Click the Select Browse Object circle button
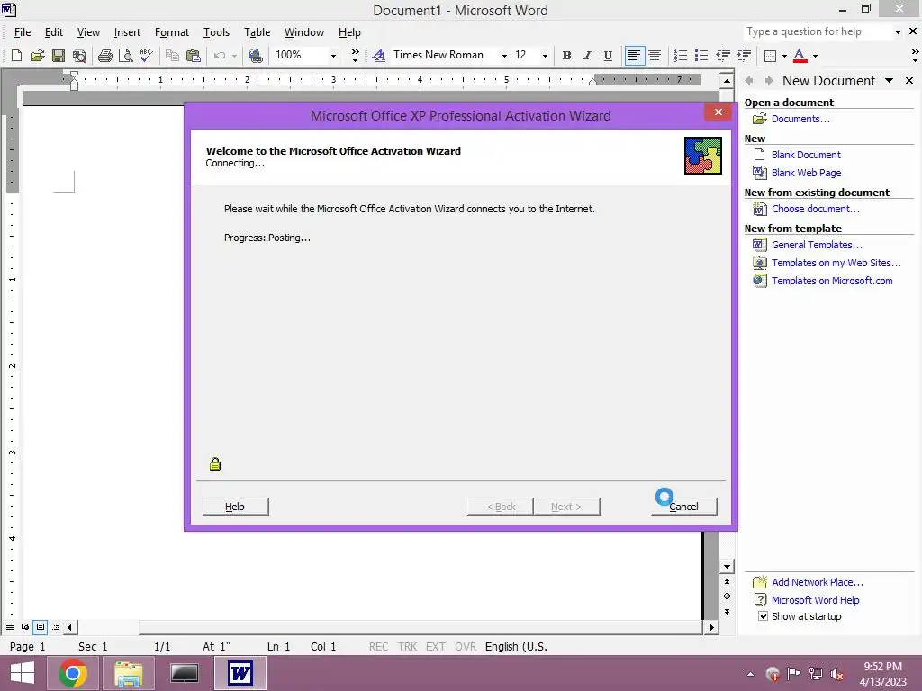 [x=727, y=597]
